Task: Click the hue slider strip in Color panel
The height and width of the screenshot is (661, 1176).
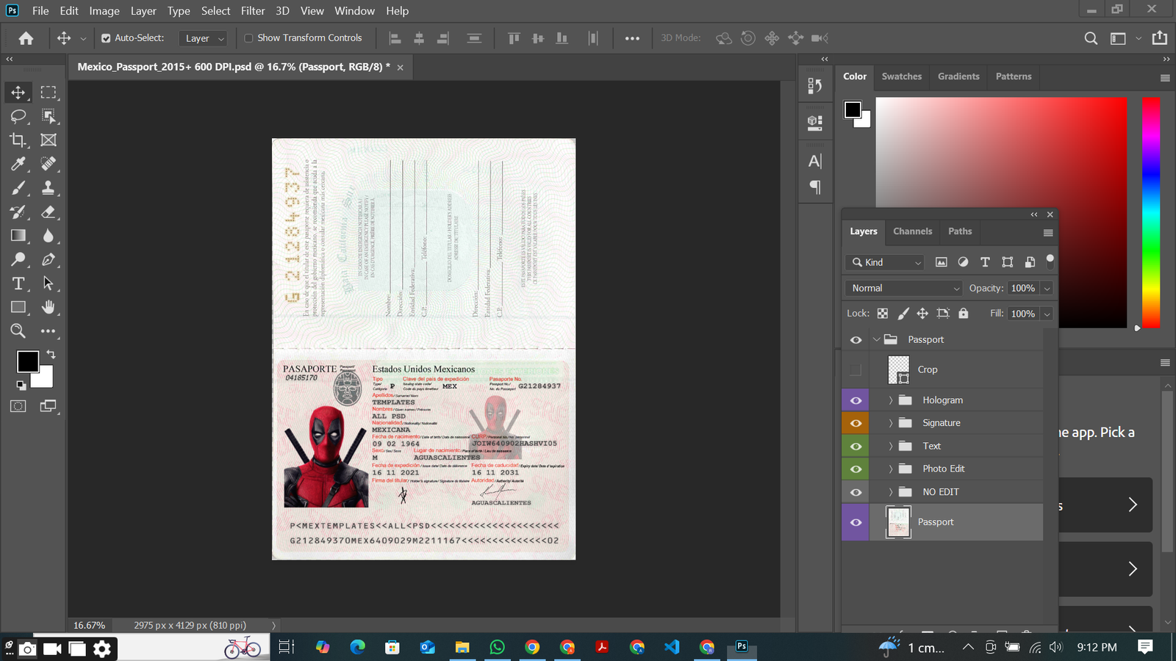Action: pyautogui.click(x=1150, y=213)
